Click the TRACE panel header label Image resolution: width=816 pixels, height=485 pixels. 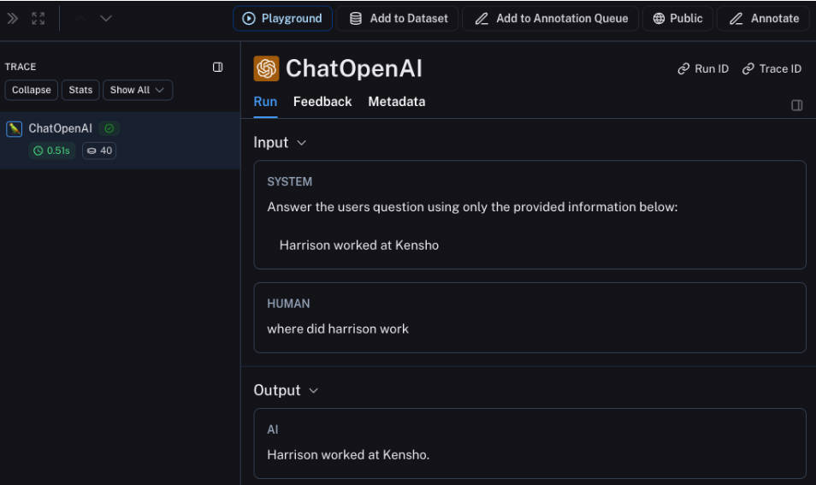[x=21, y=67]
